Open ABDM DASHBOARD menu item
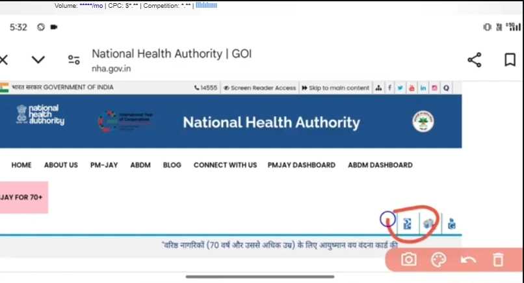The height and width of the screenshot is (283, 524). (x=380, y=165)
